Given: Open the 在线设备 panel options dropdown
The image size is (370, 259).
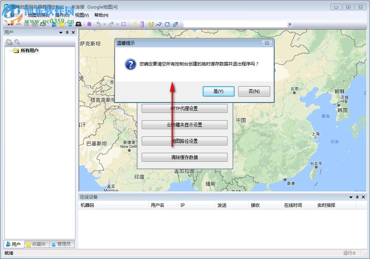Looking at the screenshot, I should click(350, 197).
